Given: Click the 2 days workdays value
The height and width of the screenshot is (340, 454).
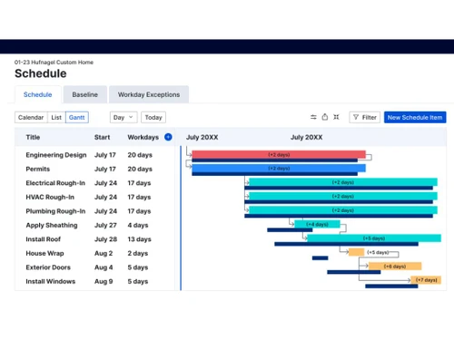Looking at the screenshot, I should coord(138,253).
